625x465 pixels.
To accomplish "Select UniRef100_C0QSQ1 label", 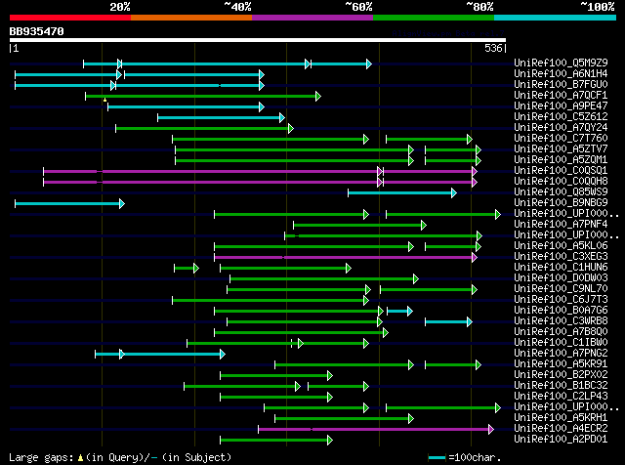I will coord(561,171).
